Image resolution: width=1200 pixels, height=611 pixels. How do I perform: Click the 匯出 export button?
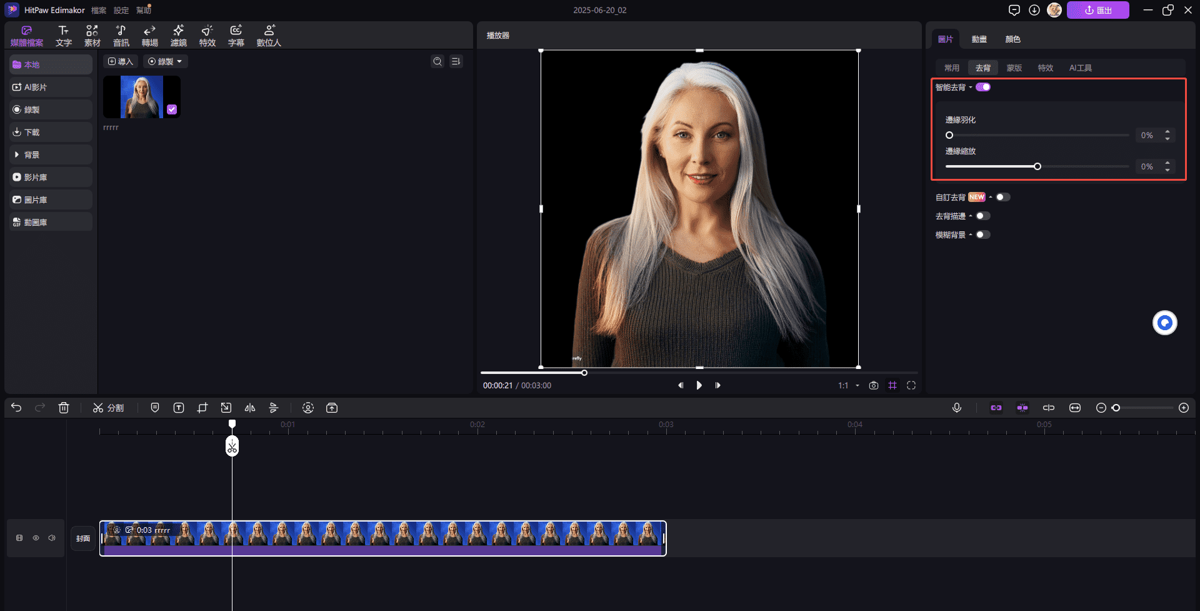[1098, 10]
